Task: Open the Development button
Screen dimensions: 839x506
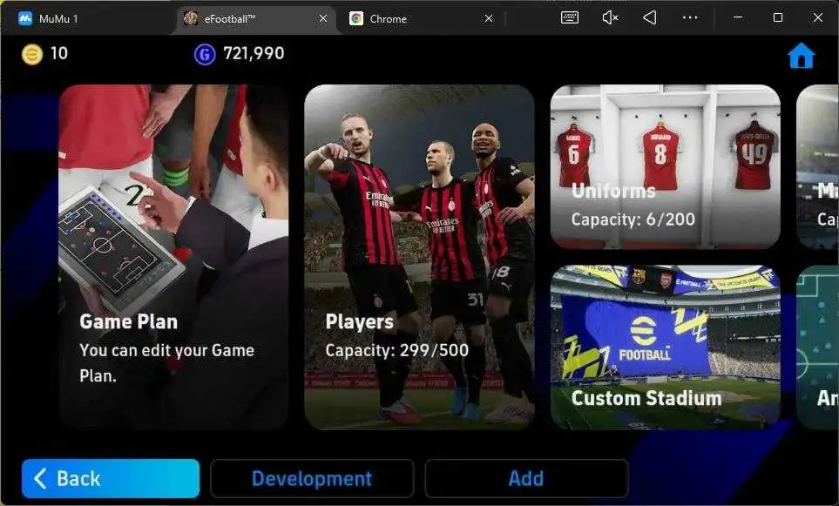Action: click(312, 478)
